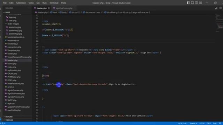The width and height of the screenshot is (223, 125).
Task: Expand the OUTLINE section
Action: click(9, 117)
